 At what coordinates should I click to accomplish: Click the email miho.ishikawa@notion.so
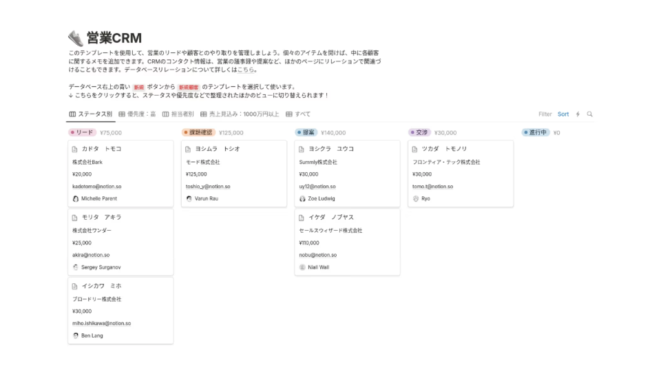coord(102,324)
